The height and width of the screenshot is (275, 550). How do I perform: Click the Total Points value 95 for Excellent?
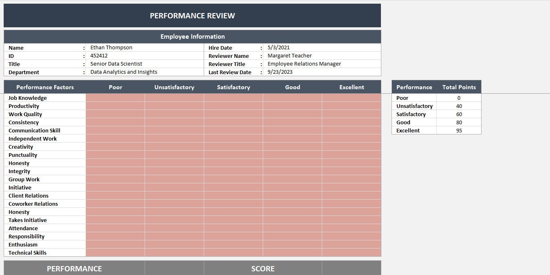(x=459, y=130)
